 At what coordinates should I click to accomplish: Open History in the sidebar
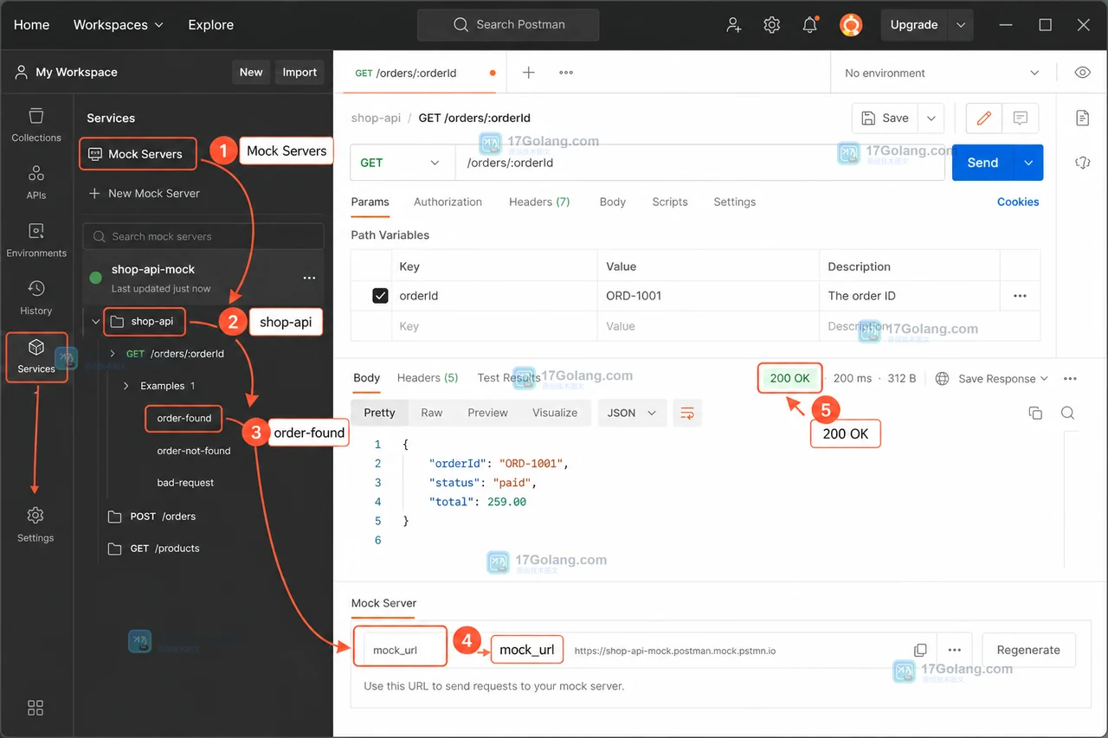[x=36, y=298]
